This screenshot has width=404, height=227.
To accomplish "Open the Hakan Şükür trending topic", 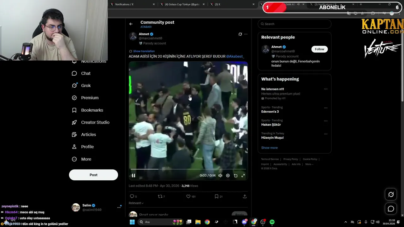I will [271, 125].
